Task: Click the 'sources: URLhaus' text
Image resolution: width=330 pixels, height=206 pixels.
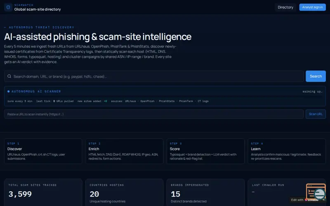Action: click(x=123, y=101)
